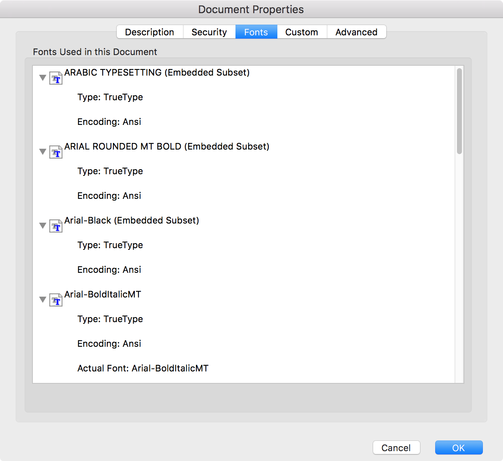Collapse the ARIAL ROUNDED MT BOLD entry
This screenshot has width=503, height=461.
[43, 151]
